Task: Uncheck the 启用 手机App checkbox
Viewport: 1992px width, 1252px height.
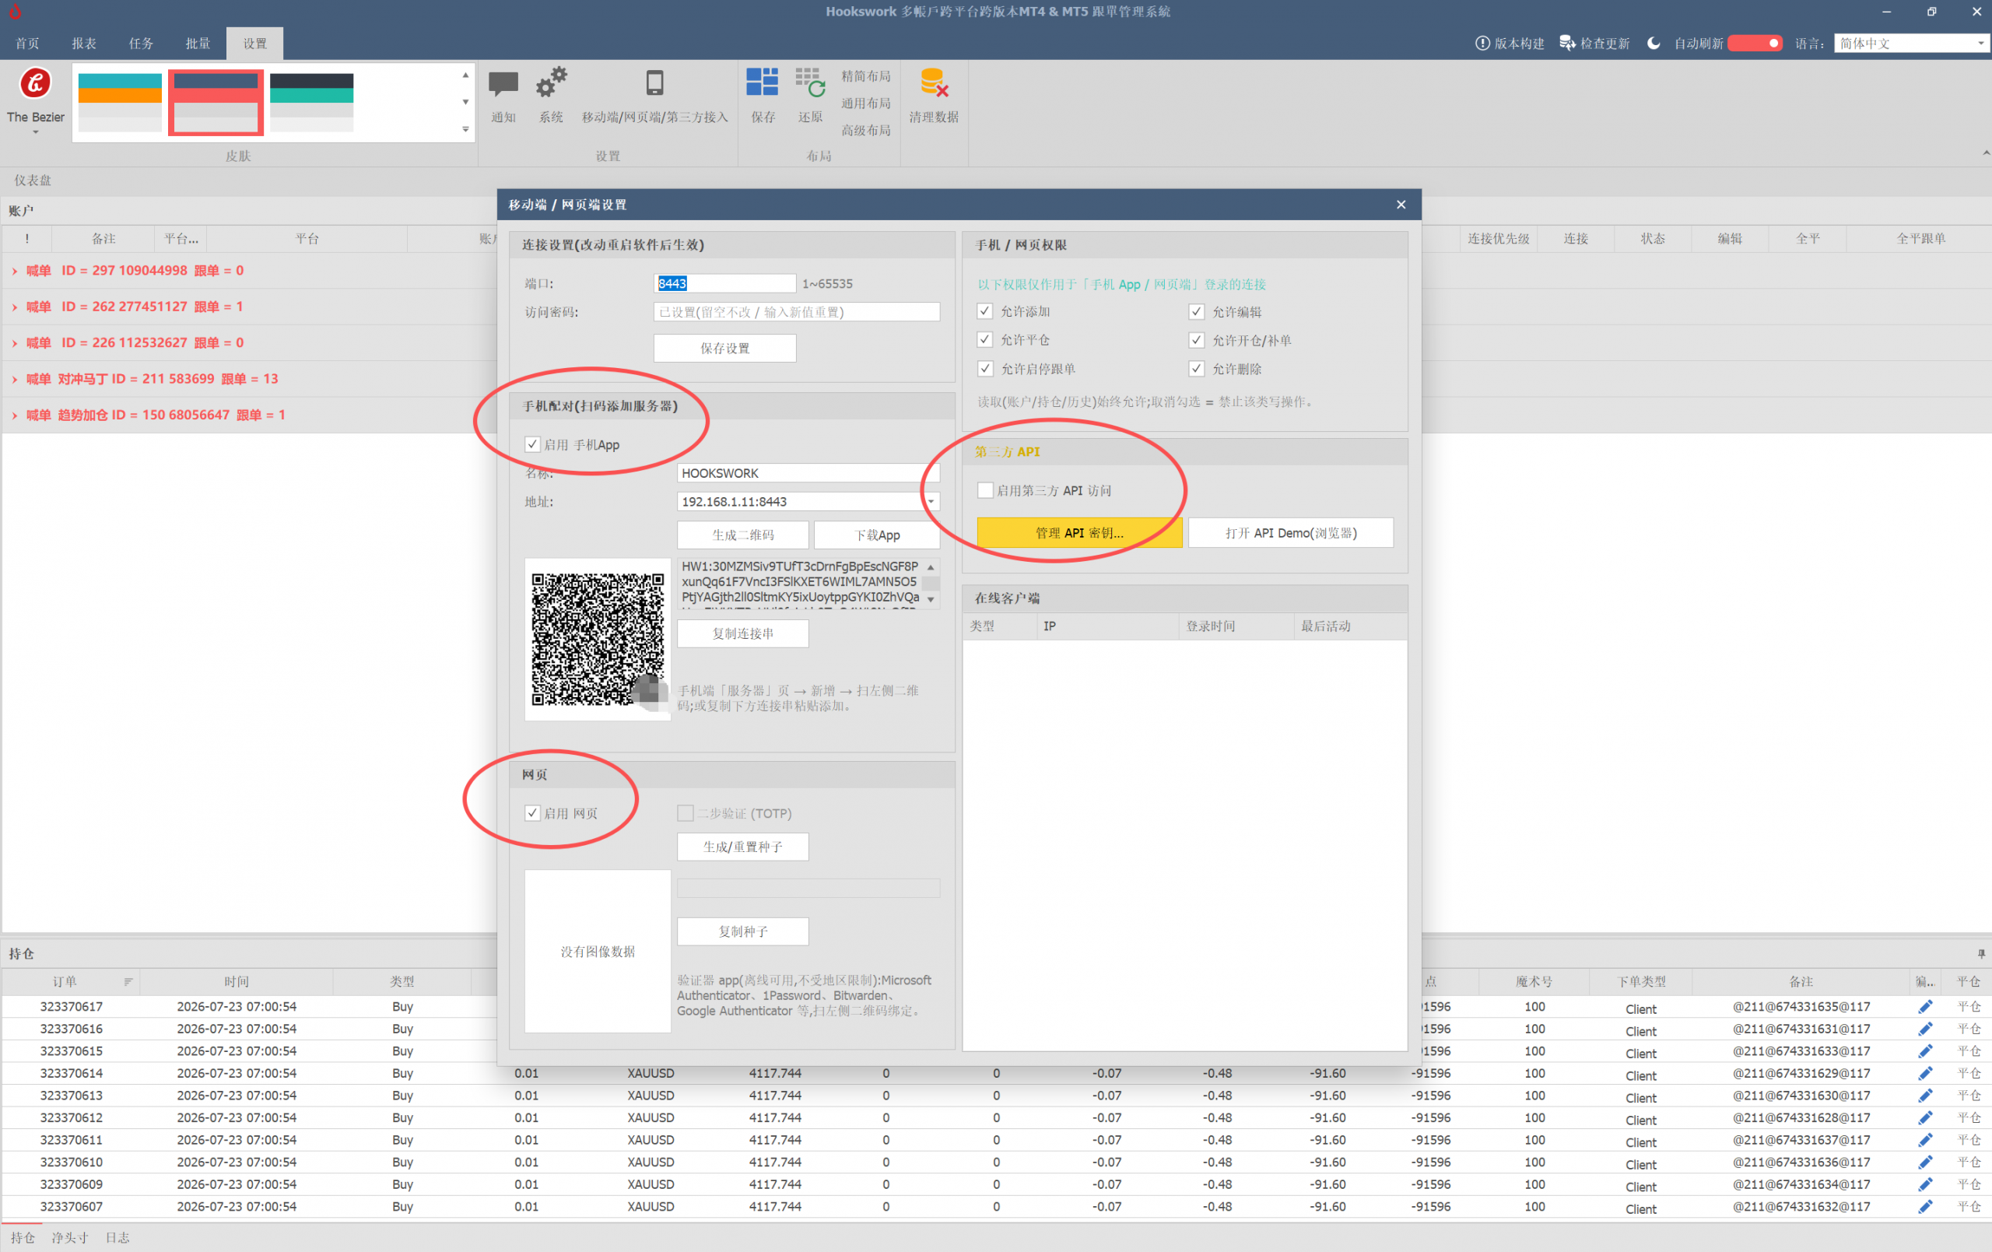Action: click(533, 444)
